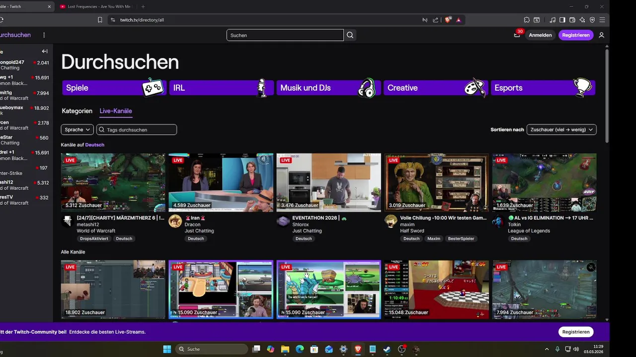The height and width of the screenshot is (357, 636).
Task: Open the Shlorox EVENTATHON stream thumbnail
Action: coord(328,182)
